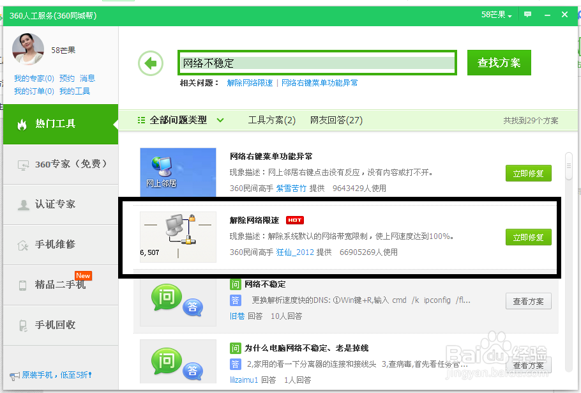Image resolution: width=581 pixels, height=393 pixels.
Task: Click the results list vertical scrollbar thumb
Action: [x=568, y=166]
